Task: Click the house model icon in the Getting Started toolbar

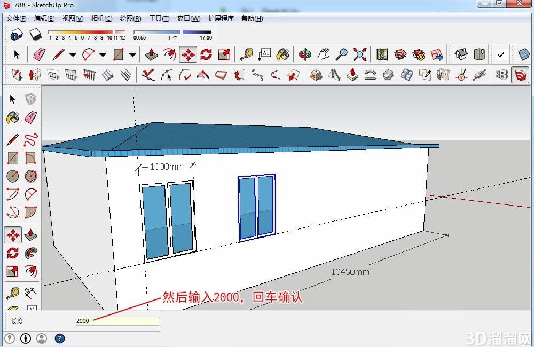Action: pyautogui.click(x=461, y=54)
